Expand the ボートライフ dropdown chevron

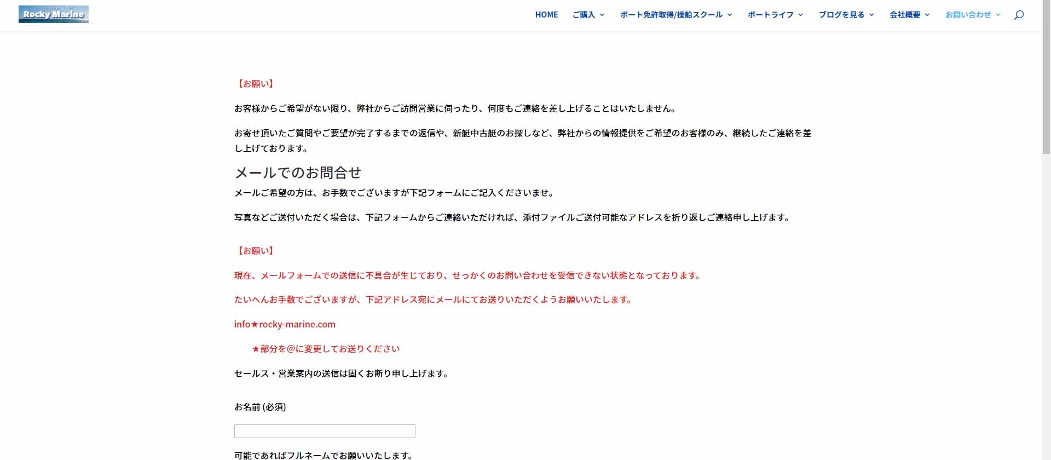click(800, 15)
